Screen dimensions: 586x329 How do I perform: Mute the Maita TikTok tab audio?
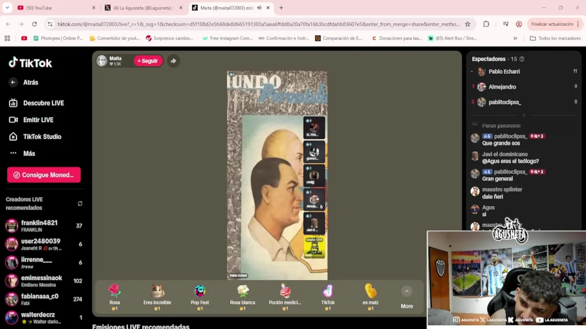(260, 8)
